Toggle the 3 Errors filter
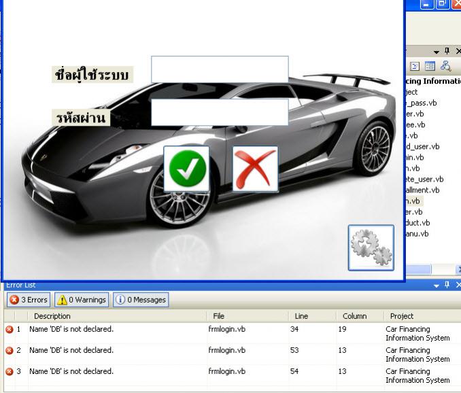Viewport: 461px width, 393px height. (x=29, y=300)
